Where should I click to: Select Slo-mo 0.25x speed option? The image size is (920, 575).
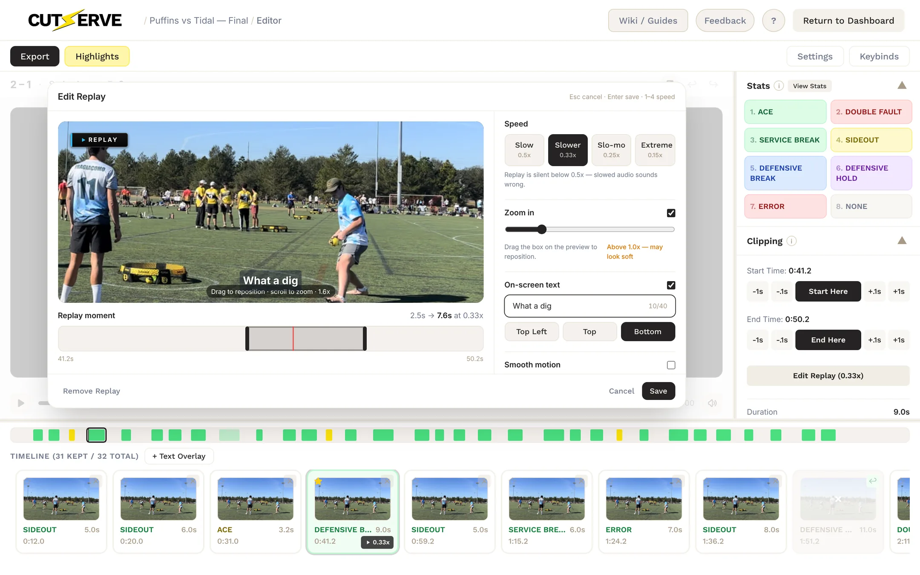611,150
